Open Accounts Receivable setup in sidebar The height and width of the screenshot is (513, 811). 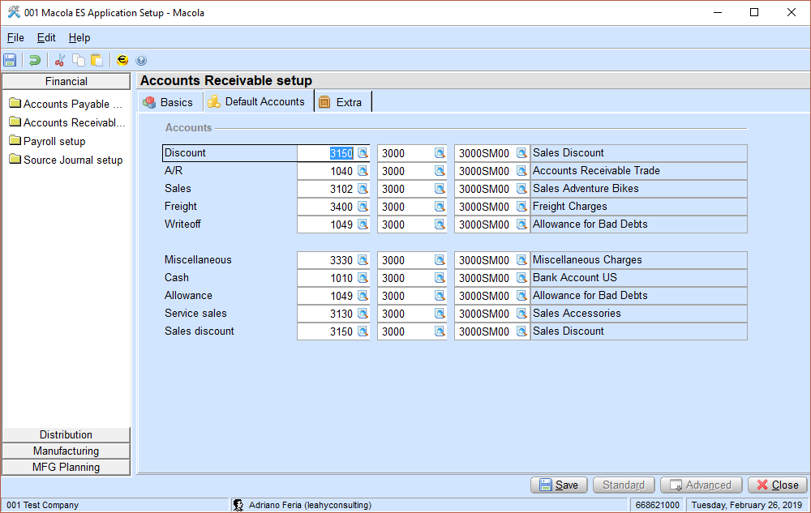[x=67, y=122]
